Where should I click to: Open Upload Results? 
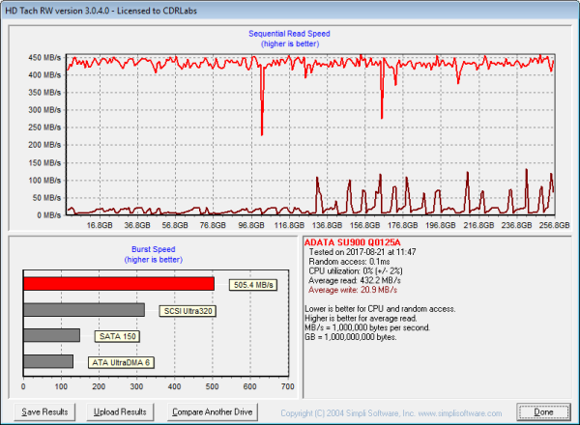(x=120, y=412)
